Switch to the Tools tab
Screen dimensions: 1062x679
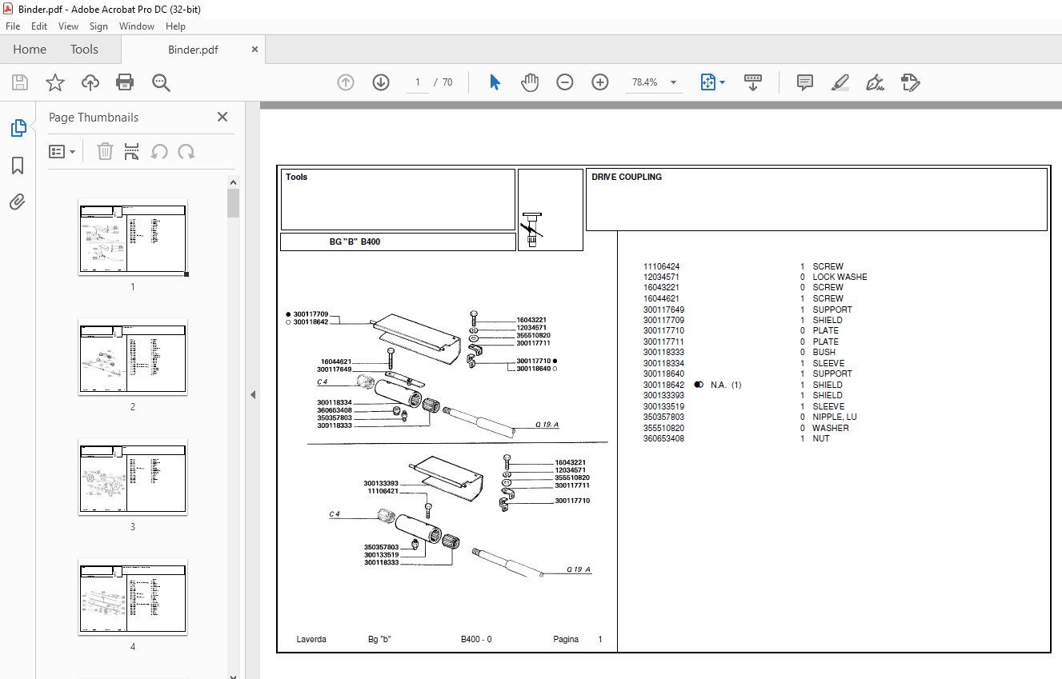coord(84,50)
